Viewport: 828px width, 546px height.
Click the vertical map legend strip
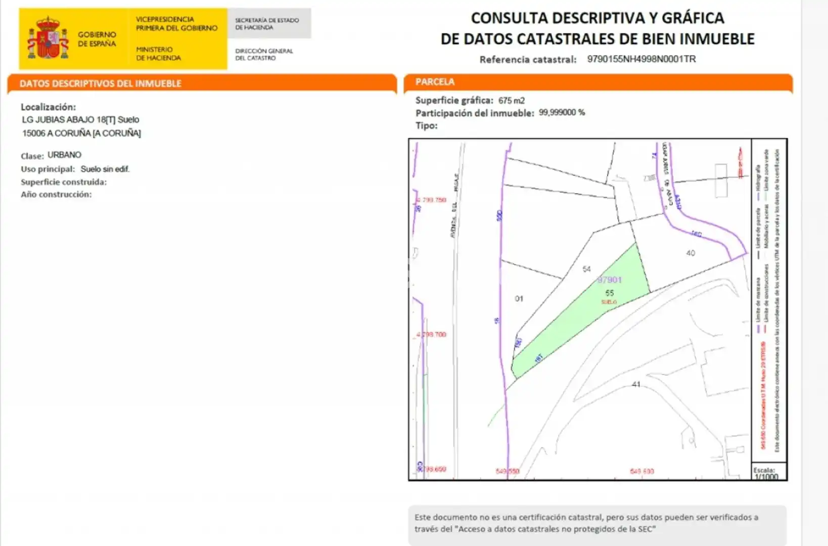769,301
